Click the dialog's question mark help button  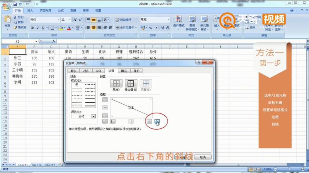(x=199, y=62)
